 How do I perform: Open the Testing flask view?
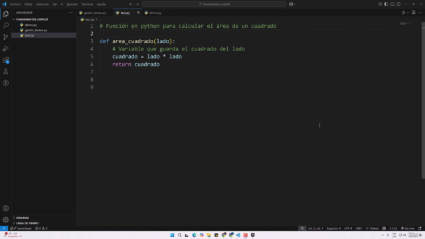(6, 72)
